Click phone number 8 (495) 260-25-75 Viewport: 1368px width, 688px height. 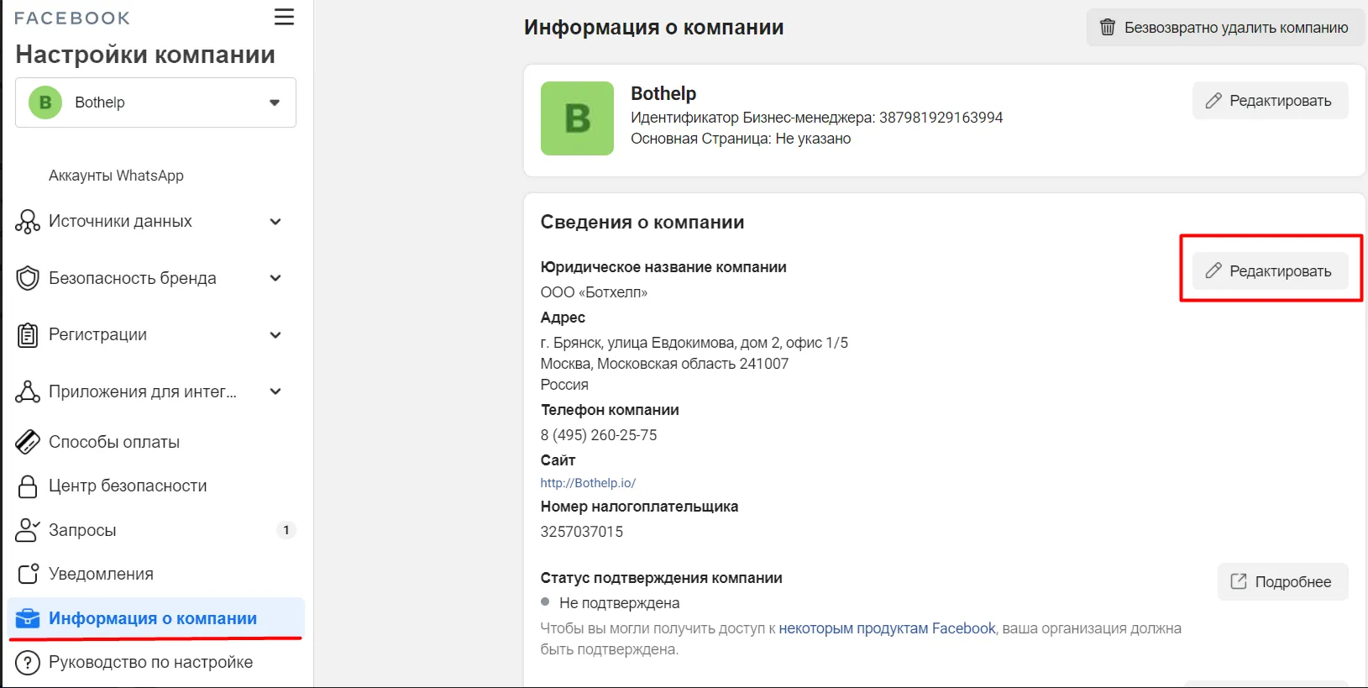tap(599, 435)
